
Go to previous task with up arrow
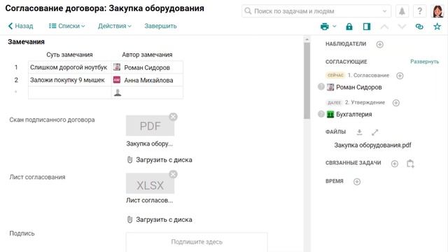coord(384,27)
